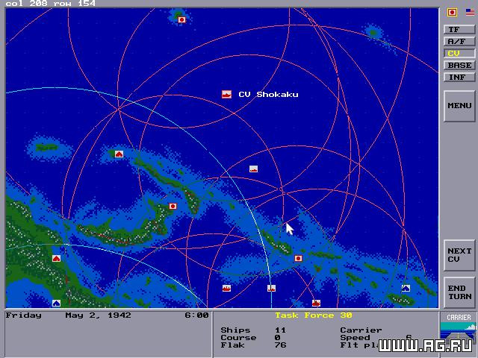The height and width of the screenshot is (358, 478).
Task: Select the BASE display mode
Action: [459, 65]
